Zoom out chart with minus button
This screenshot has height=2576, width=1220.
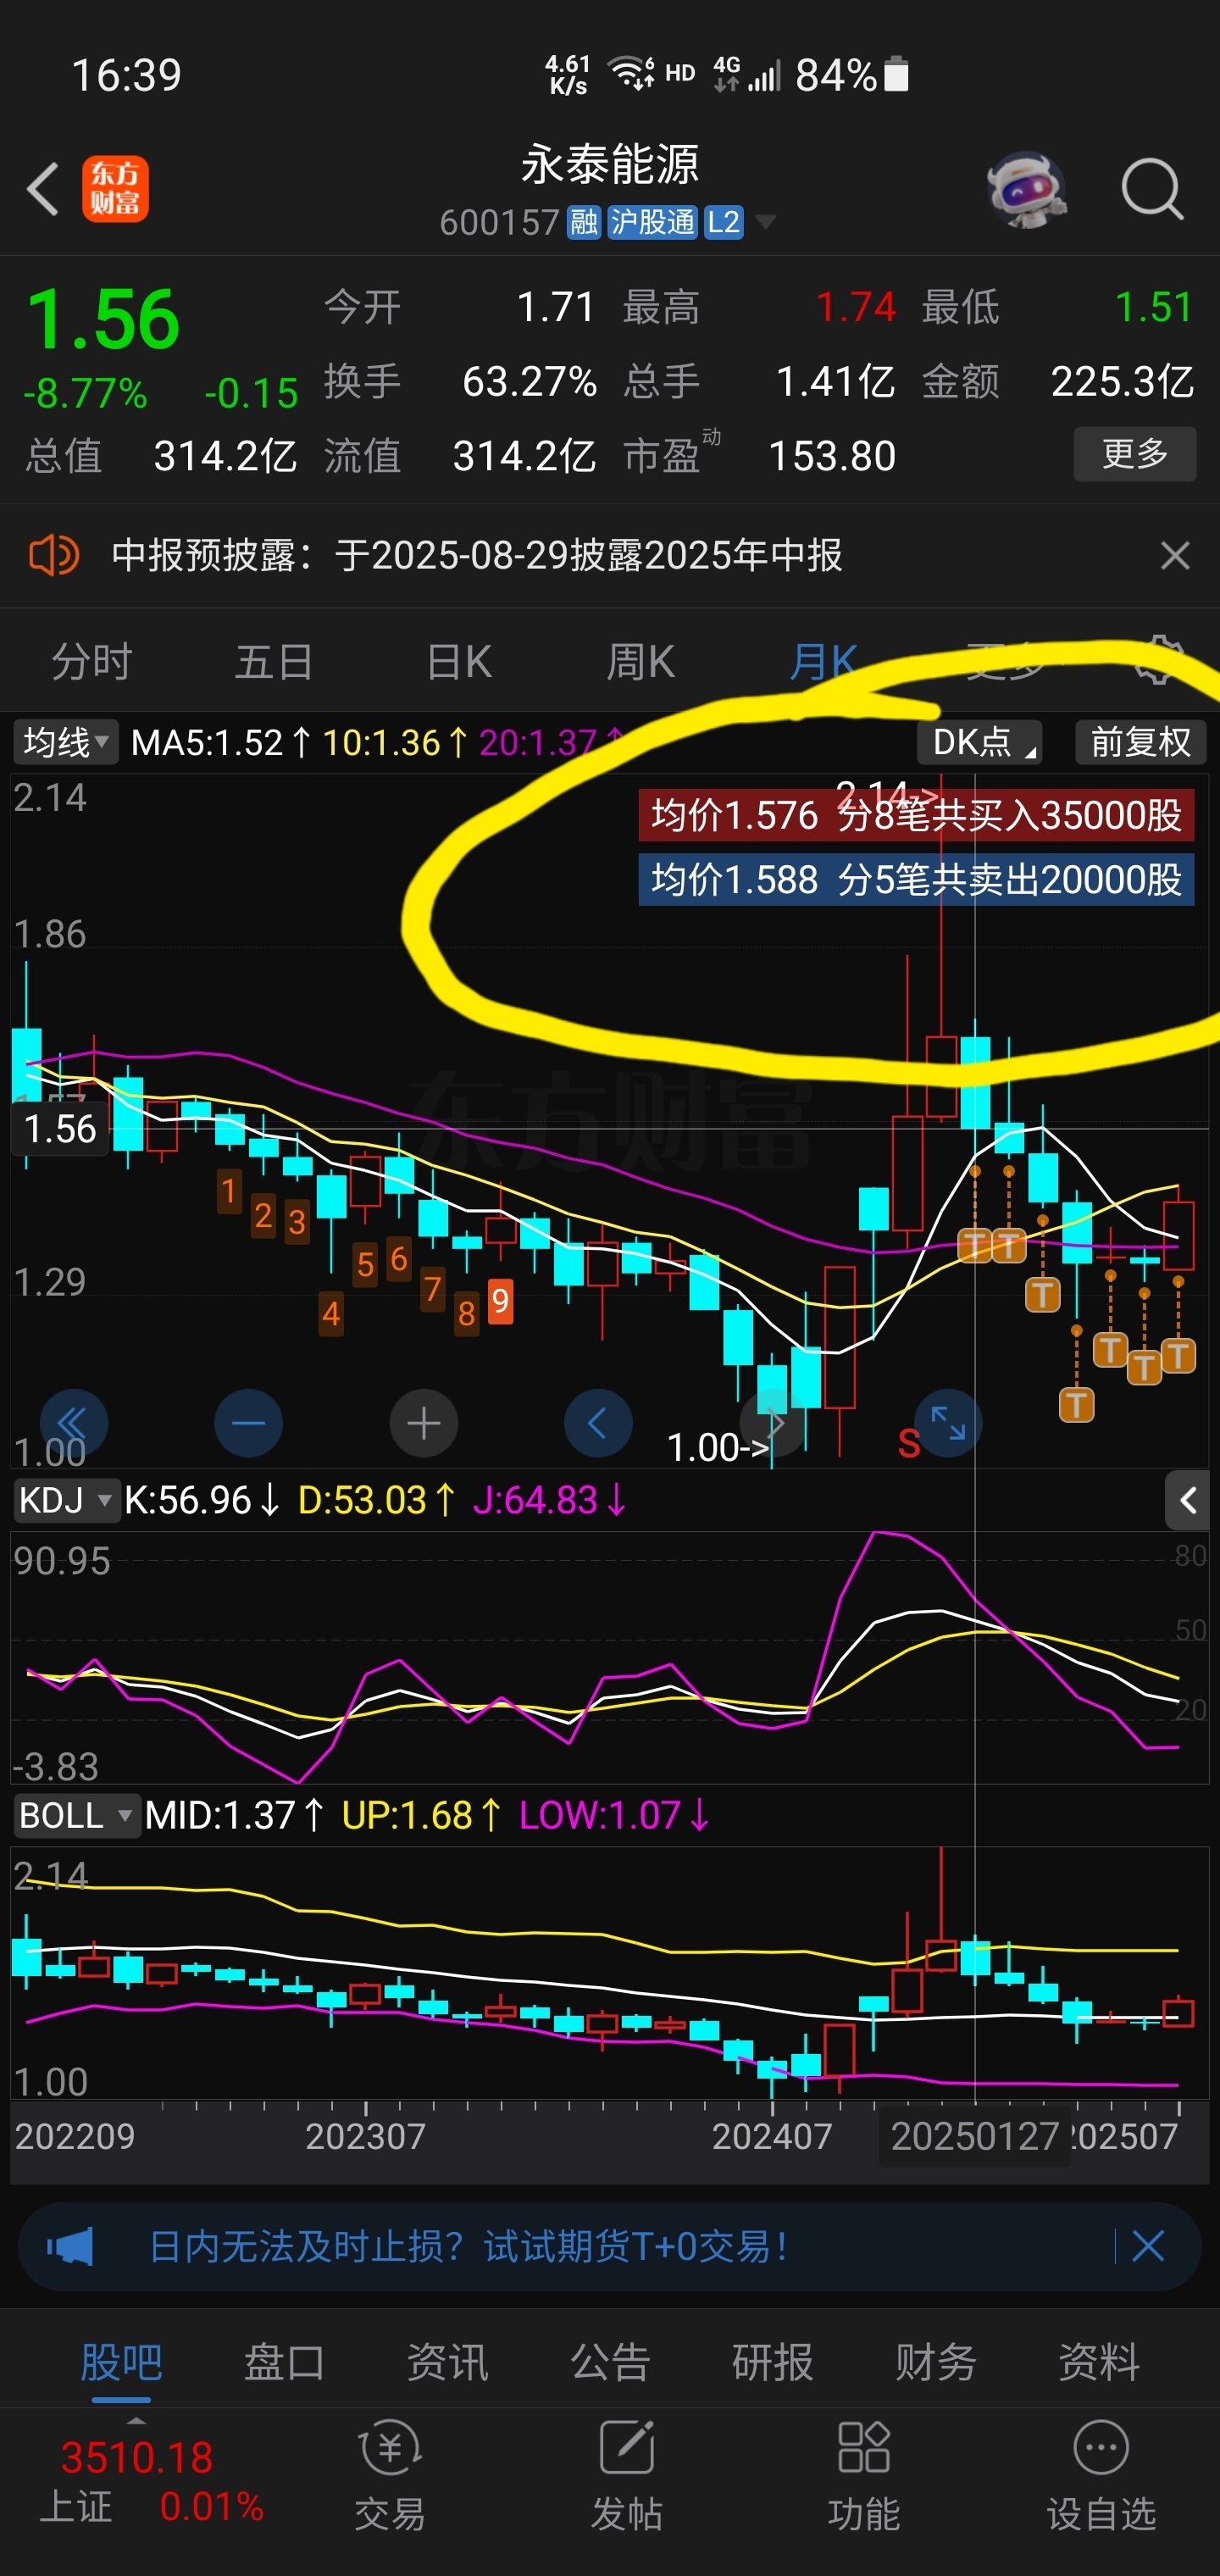coord(248,1423)
